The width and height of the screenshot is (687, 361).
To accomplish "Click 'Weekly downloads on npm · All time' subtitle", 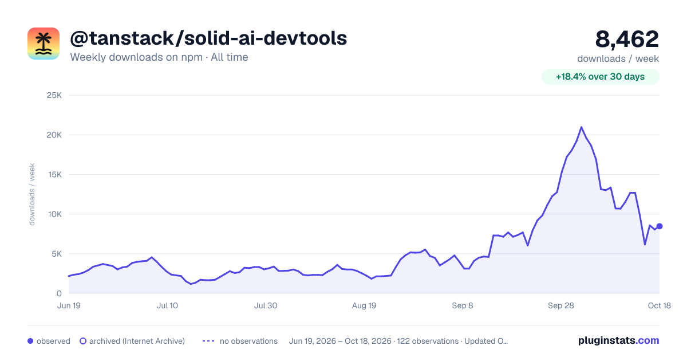I will [159, 57].
